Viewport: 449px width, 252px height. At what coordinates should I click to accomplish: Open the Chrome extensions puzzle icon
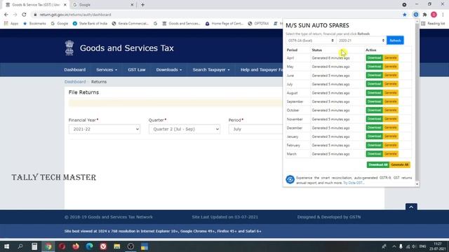(x=424, y=15)
